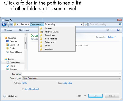The image size is (123, 101).
Task: Click the Back navigation arrow button
Action: coord(4,24)
